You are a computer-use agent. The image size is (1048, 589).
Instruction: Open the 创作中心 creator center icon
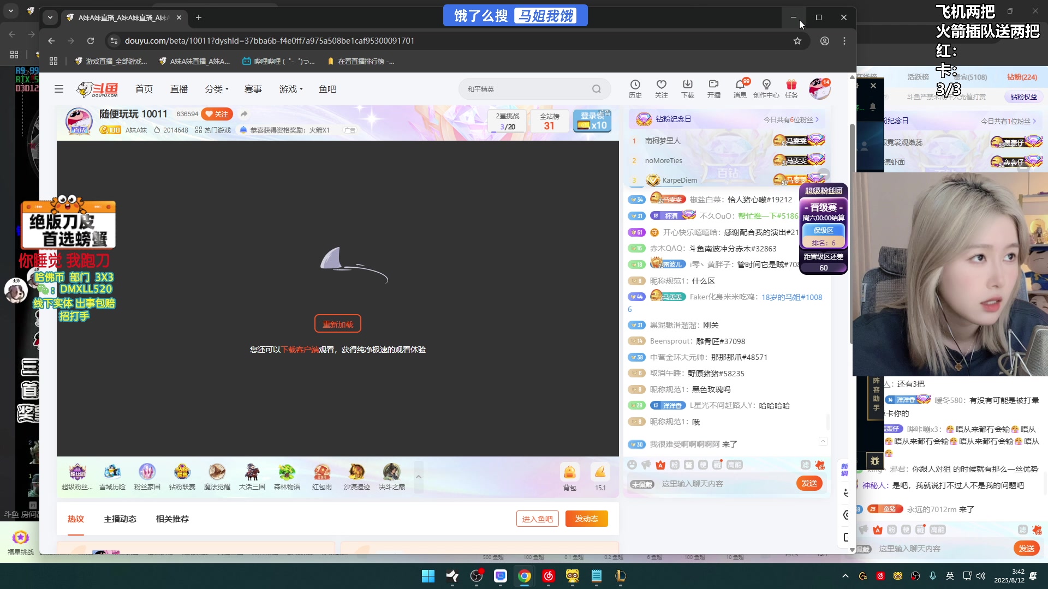tap(766, 89)
